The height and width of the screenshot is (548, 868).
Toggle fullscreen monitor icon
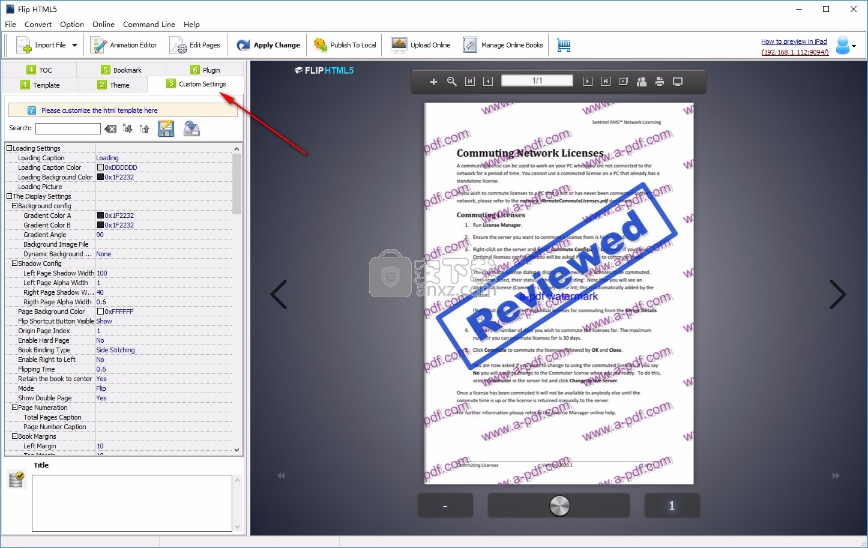678,82
